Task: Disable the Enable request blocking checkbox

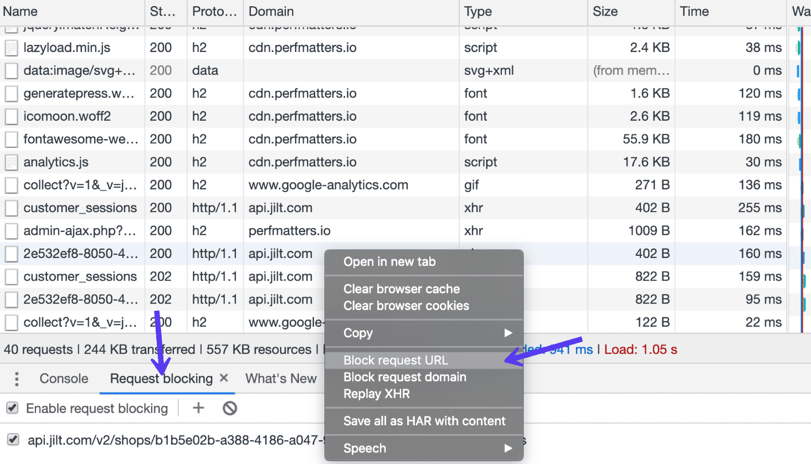Action: click(12, 408)
